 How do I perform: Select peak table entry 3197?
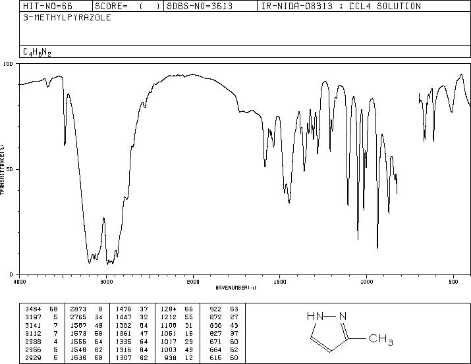pyautogui.click(x=41, y=317)
